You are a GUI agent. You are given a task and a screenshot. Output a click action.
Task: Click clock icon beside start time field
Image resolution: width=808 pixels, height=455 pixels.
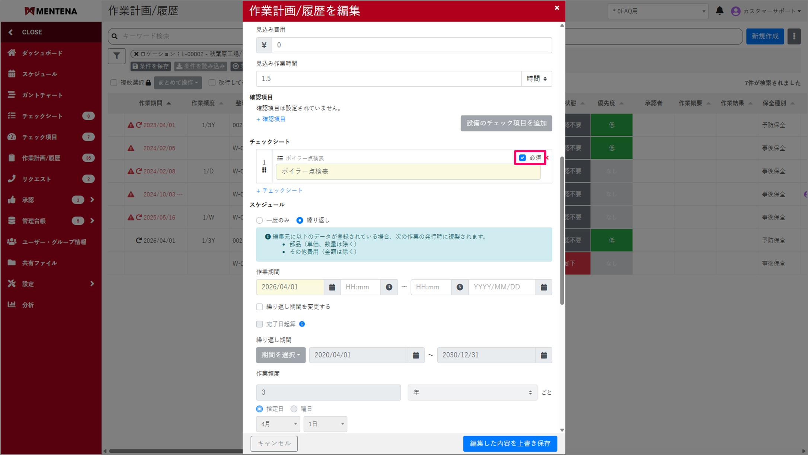389,287
